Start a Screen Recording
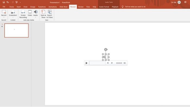The height and width of the screenshot is (107, 190). coord(23,14)
